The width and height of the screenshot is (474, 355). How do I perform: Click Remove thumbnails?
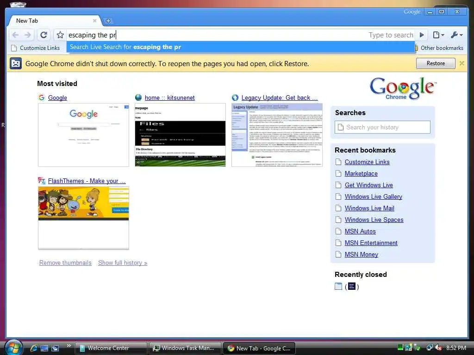(x=65, y=263)
